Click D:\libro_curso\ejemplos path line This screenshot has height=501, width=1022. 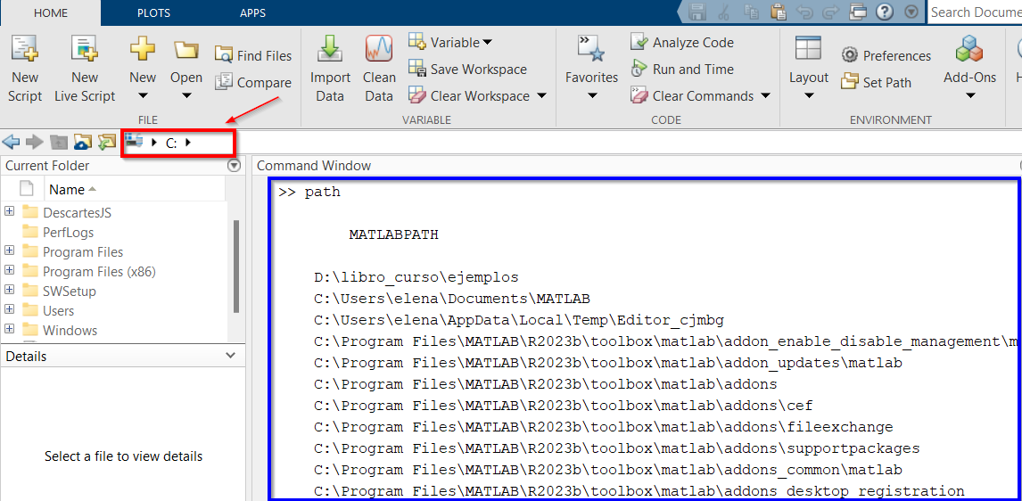click(416, 277)
